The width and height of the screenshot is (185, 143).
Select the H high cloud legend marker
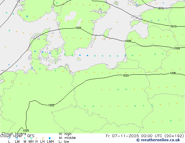36,138
